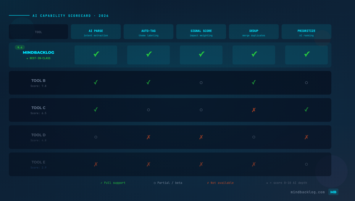Screen dimensions: 355x201
Task: Click Tool E's AI Parse red cross
Action: [96, 164]
